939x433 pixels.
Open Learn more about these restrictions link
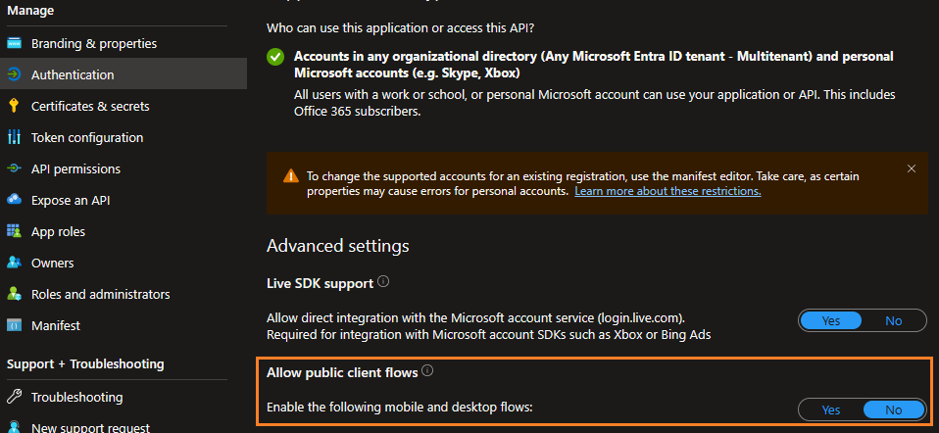[x=667, y=192]
